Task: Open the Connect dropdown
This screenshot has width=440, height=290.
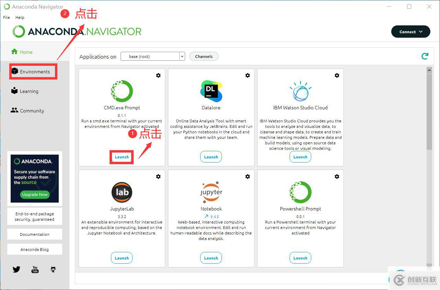Action: click(411, 32)
